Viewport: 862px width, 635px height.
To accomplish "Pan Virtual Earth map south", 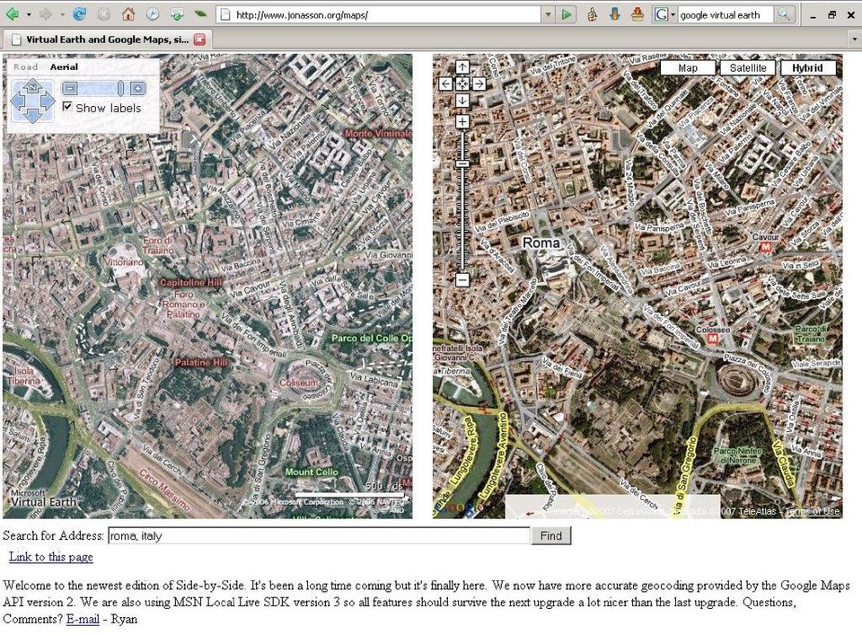I will (x=32, y=116).
